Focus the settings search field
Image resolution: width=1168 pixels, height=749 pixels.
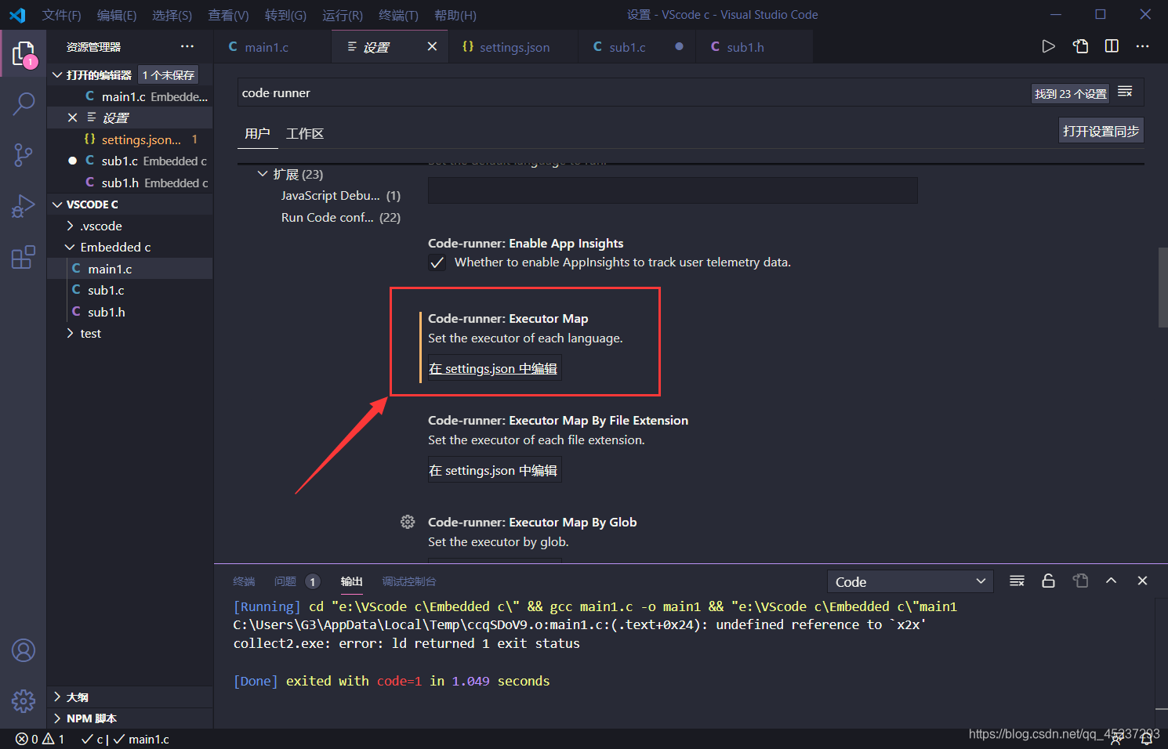(x=633, y=92)
